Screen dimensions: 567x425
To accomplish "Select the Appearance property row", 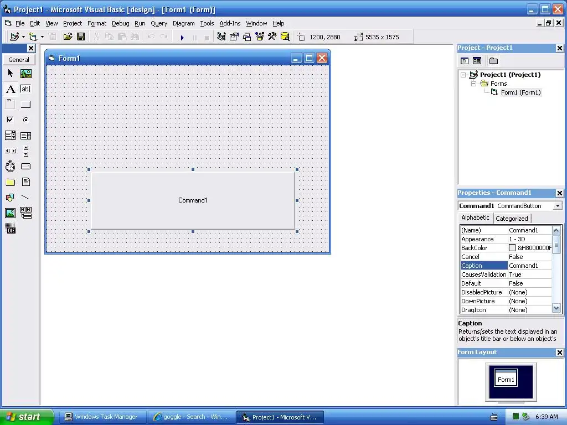I will (506, 239).
